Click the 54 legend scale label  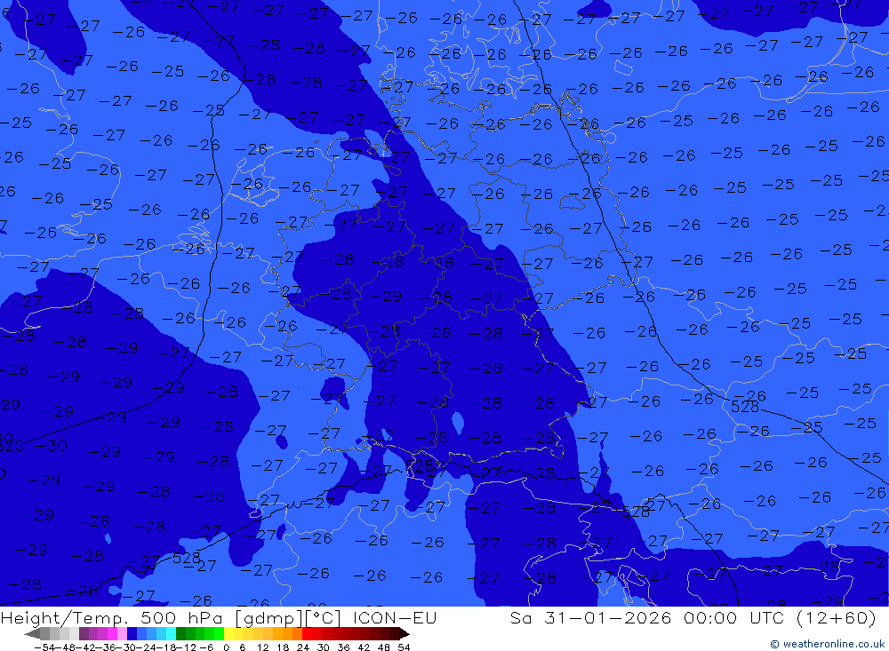click(x=404, y=647)
